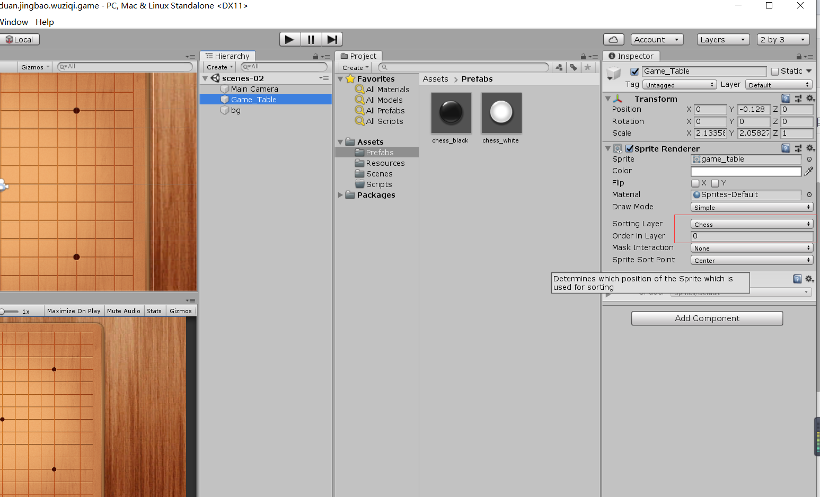Toggle the Flip X checkbox

(695, 183)
